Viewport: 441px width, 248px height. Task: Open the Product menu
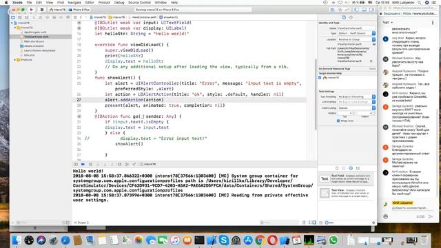point(104,3)
